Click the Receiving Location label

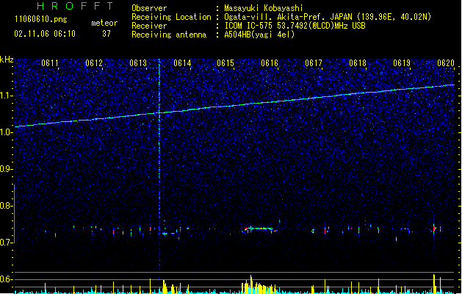[x=171, y=17]
